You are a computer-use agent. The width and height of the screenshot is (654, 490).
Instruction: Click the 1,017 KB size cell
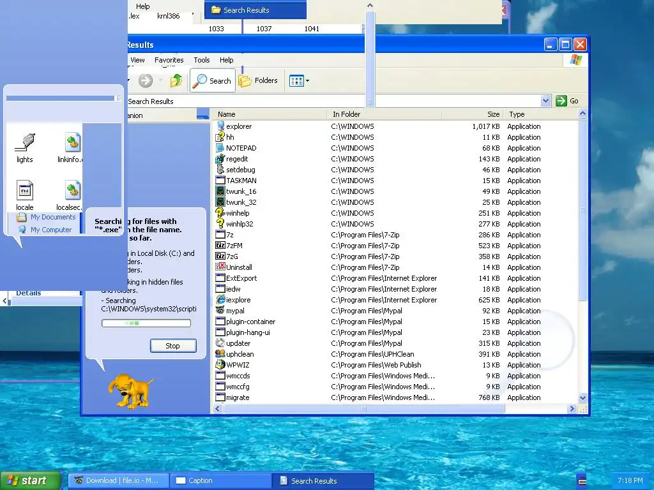[x=486, y=126]
